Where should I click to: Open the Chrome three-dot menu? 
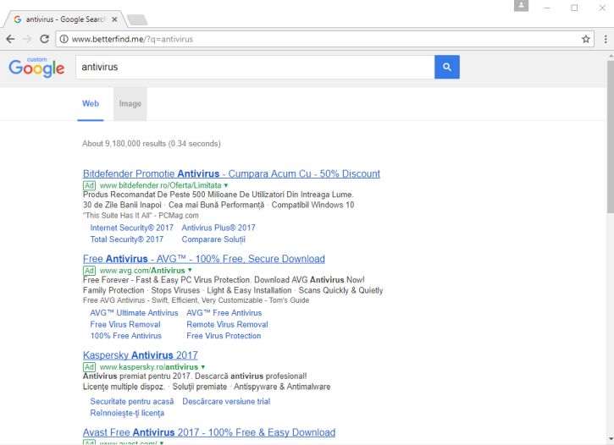(606, 39)
